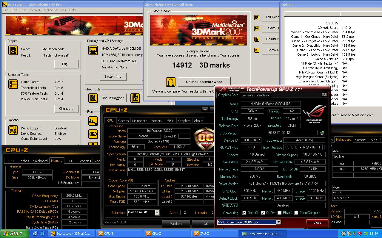
Task: Click the Show Details magnifier icon
Action: coord(256,50)
